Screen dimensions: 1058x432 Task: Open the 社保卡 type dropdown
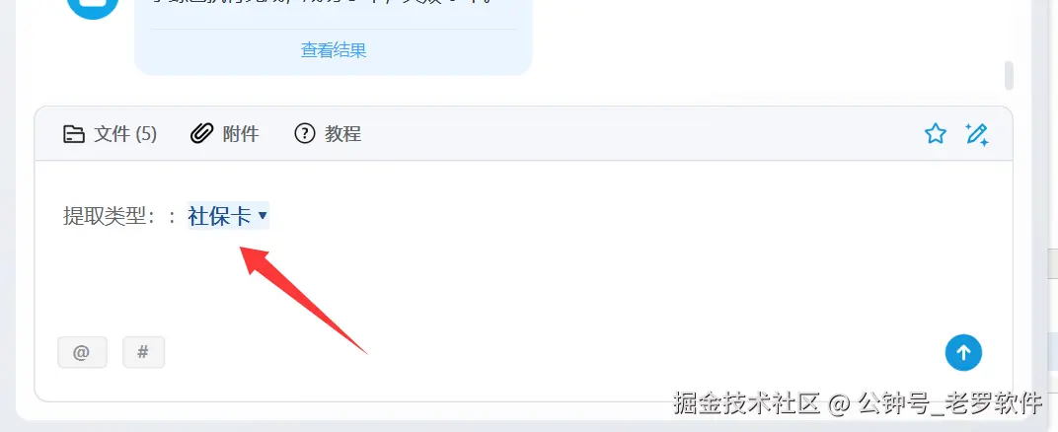228,216
